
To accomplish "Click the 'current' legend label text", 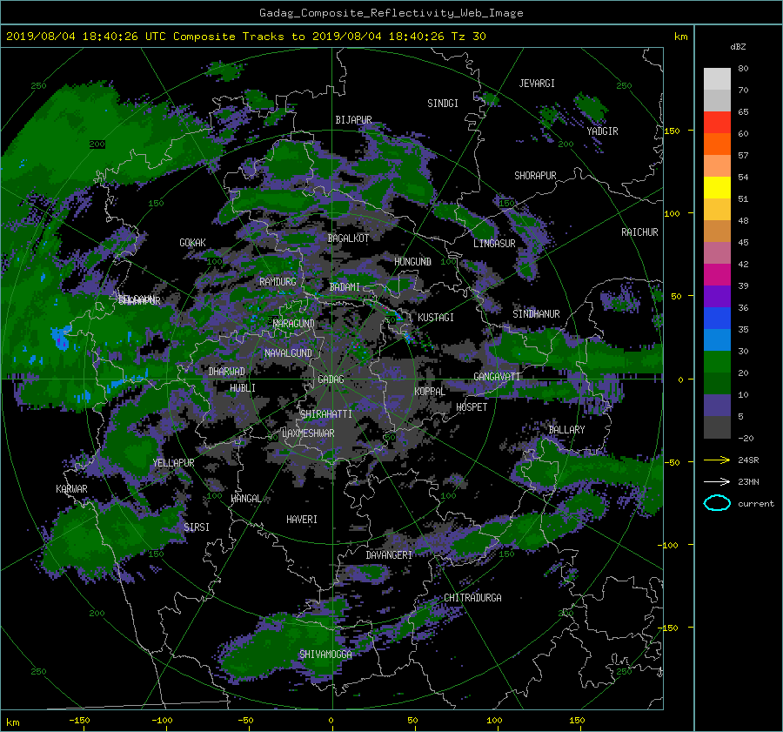I will point(756,504).
